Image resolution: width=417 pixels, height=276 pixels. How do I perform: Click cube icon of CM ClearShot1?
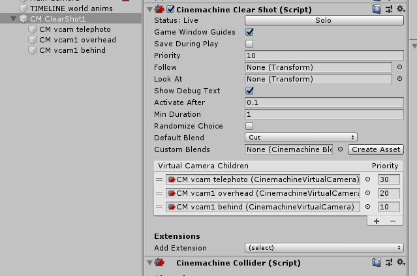pyautogui.click(x=23, y=19)
